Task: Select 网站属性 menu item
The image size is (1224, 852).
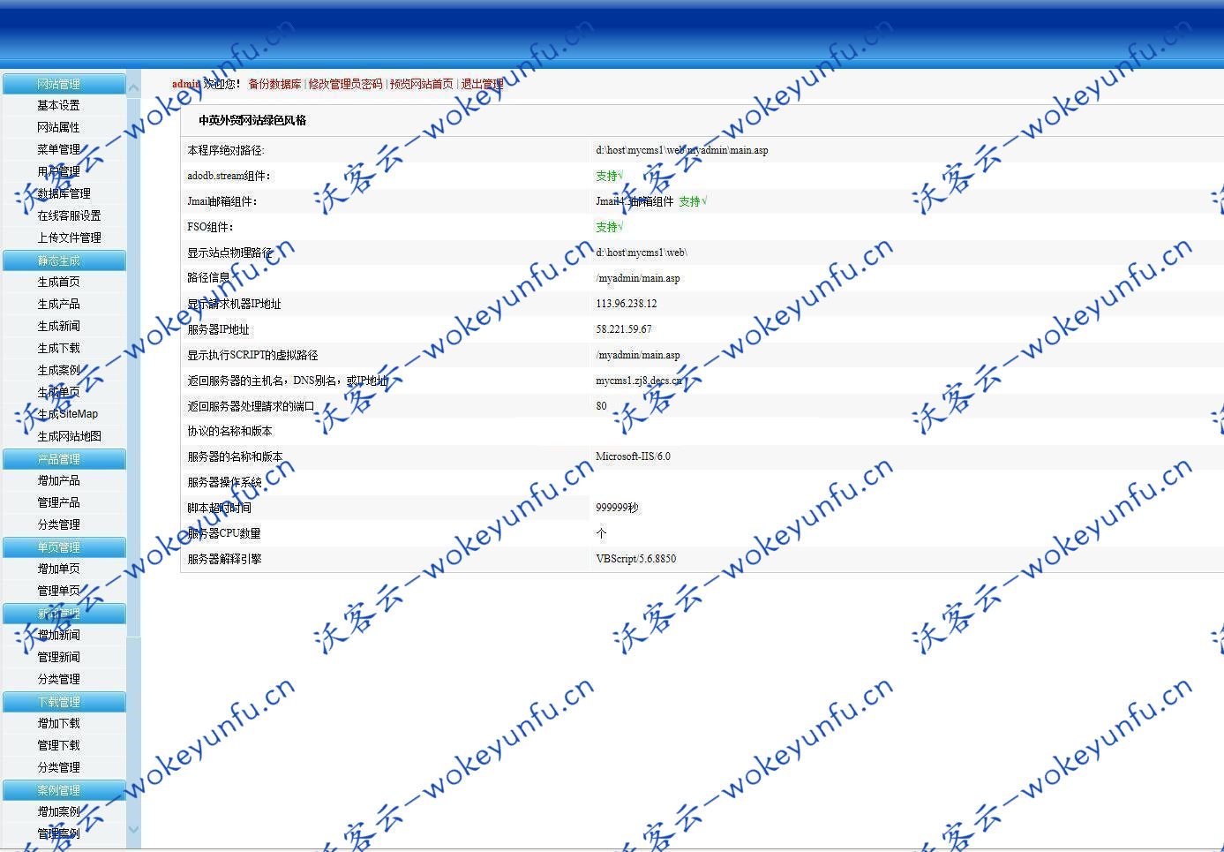Action: (x=58, y=127)
